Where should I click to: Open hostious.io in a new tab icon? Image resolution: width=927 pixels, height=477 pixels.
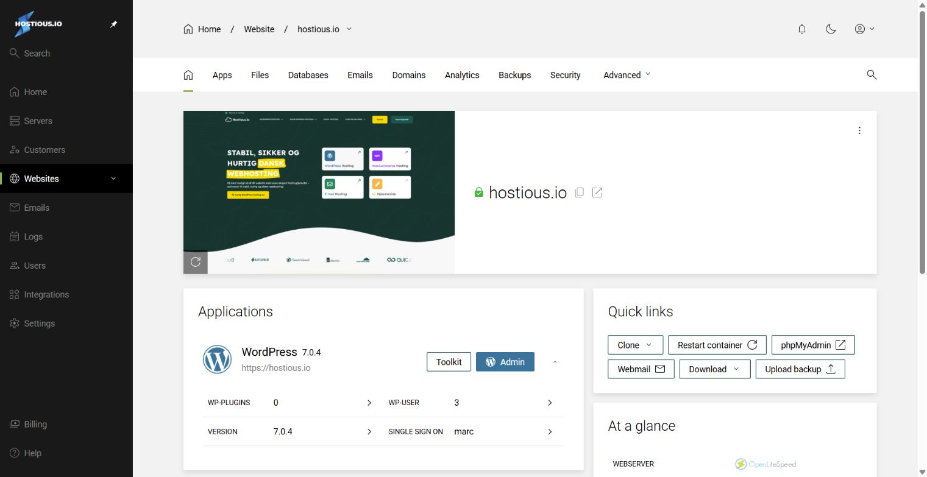(x=597, y=193)
